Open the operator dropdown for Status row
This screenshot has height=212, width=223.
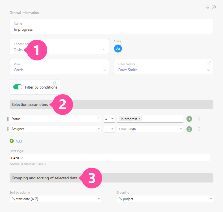(x=109, y=119)
